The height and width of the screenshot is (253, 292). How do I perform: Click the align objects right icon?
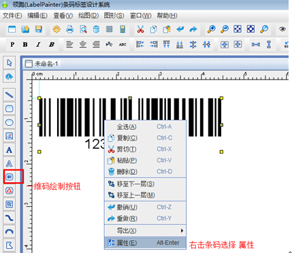(x=154, y=44)
